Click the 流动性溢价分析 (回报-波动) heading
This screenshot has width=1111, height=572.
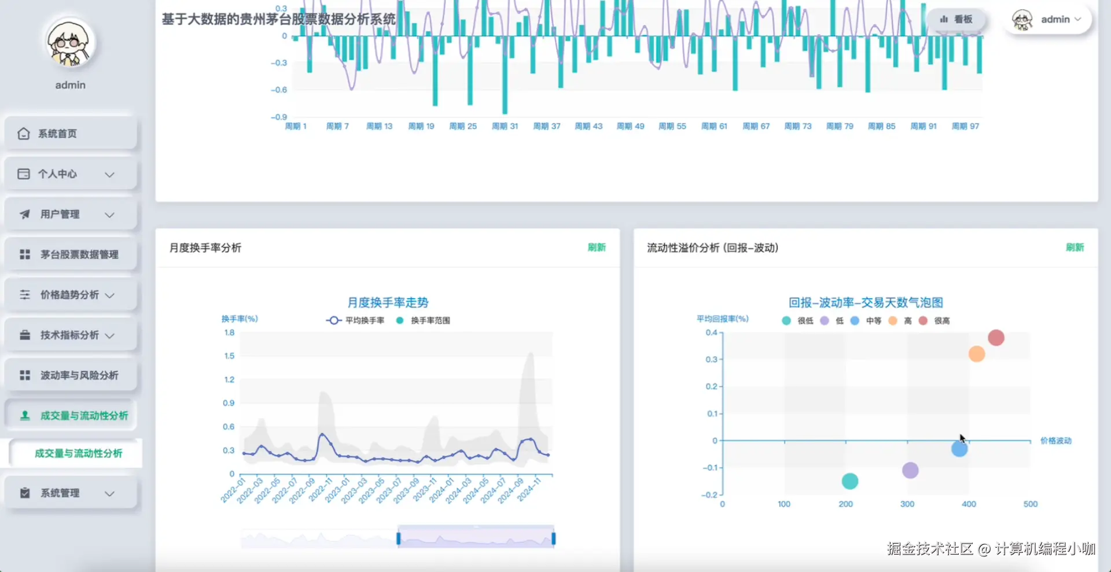[712, 248]
